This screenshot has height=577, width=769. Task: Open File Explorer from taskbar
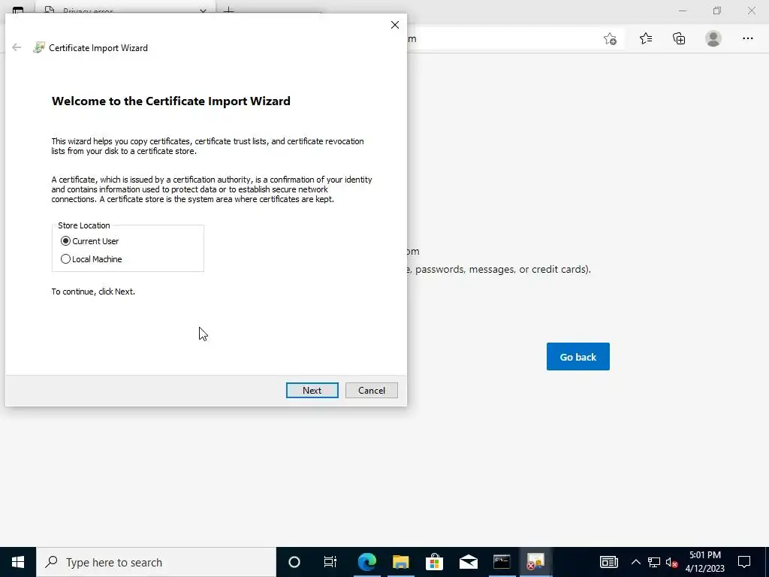tap(401, 562)
